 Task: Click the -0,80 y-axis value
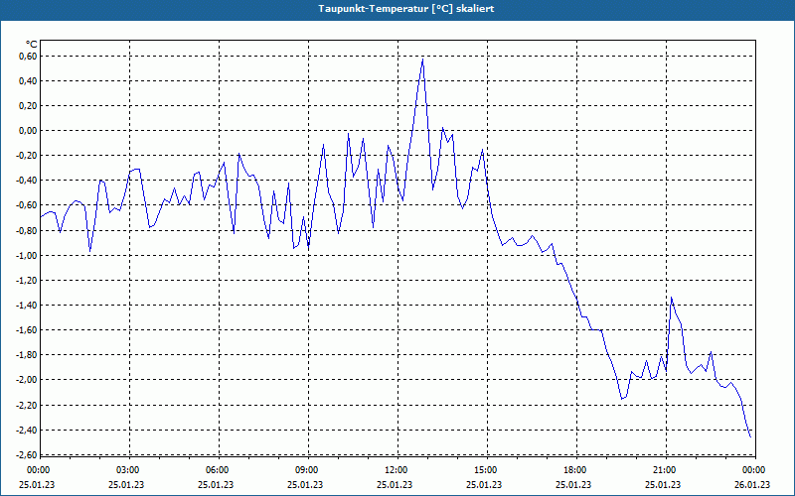coord(28,230)
